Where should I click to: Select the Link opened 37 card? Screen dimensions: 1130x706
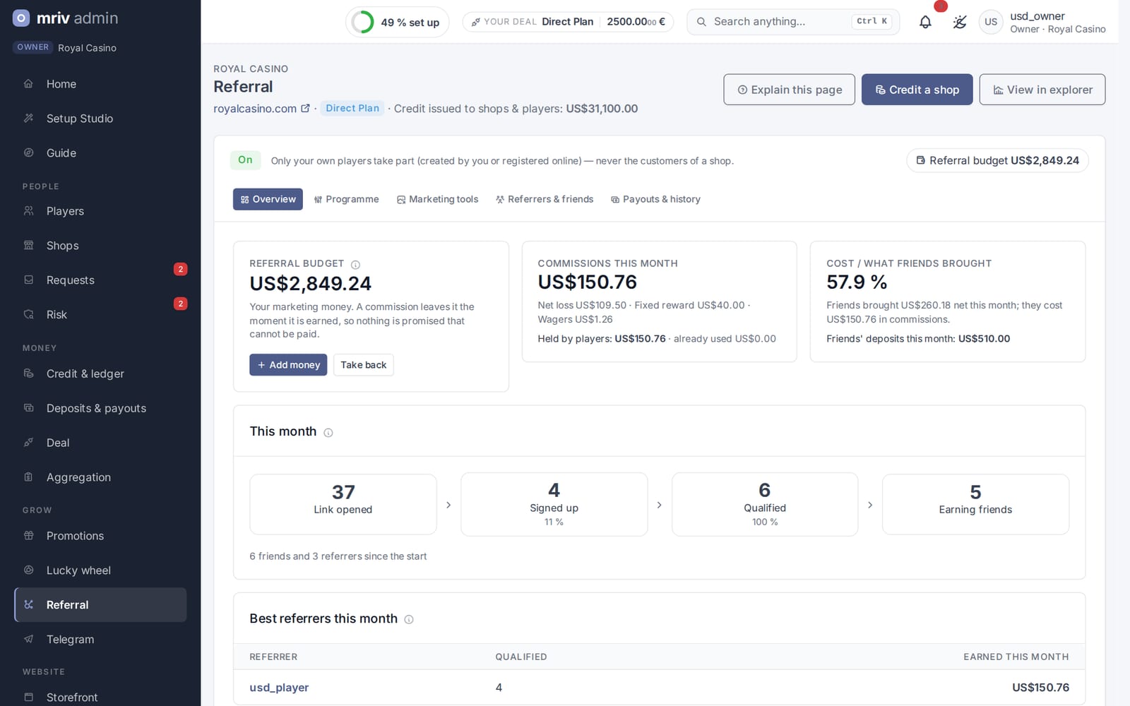343,504
